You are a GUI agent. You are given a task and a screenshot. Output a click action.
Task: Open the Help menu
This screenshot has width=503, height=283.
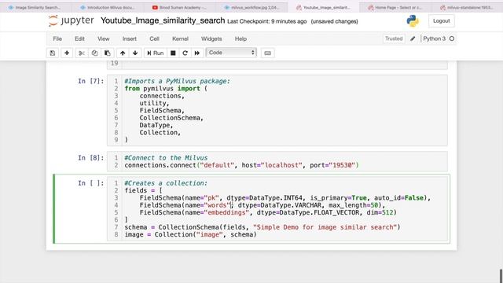click(240, 39)
